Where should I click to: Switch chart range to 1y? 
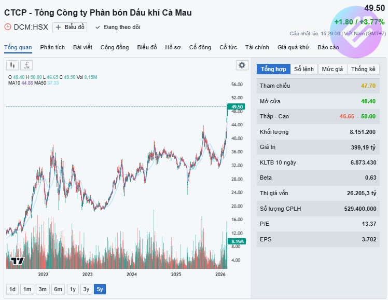point(73,289)
